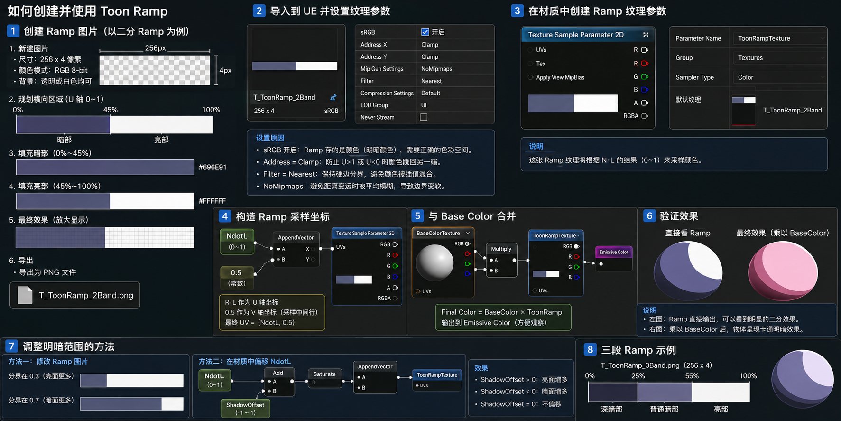Expand the chevron on the BaseColorTexture node header

[468, 233]
